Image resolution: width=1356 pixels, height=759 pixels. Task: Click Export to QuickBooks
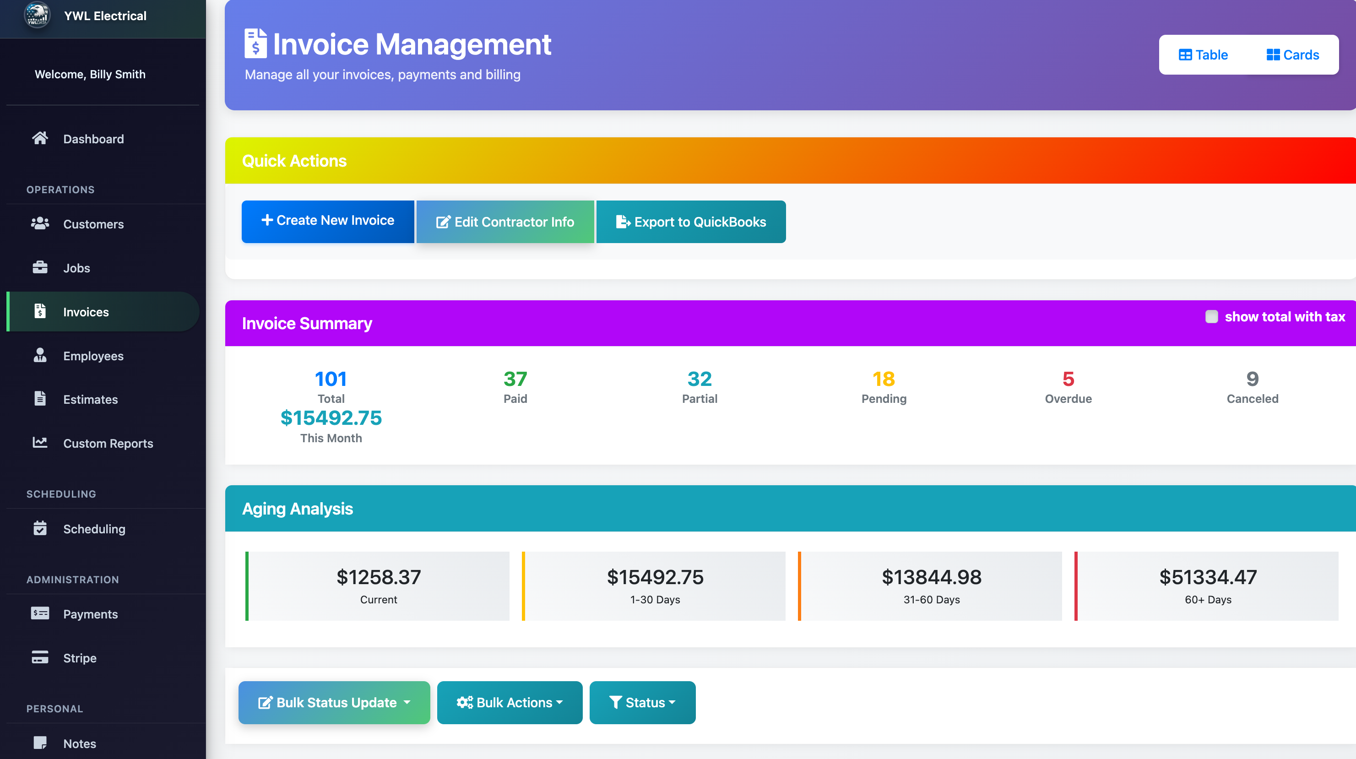[x=691, y=222]
